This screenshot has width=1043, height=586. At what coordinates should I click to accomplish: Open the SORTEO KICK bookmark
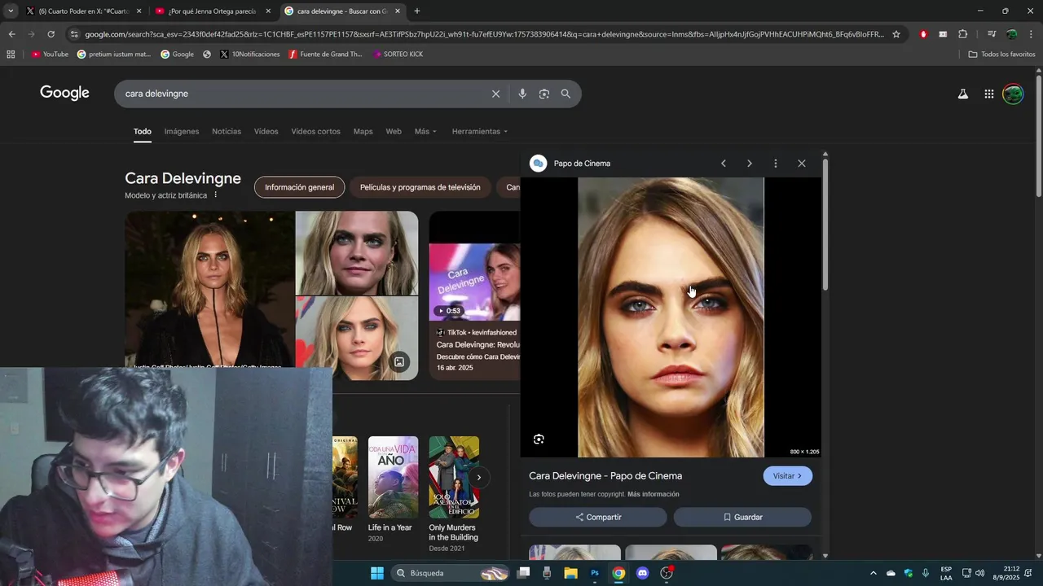click(x=398, y=55)
